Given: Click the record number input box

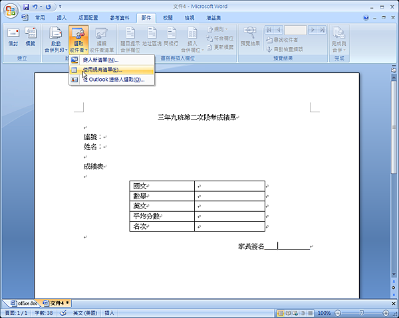Looking at the screenshot, I should [295, 30].
